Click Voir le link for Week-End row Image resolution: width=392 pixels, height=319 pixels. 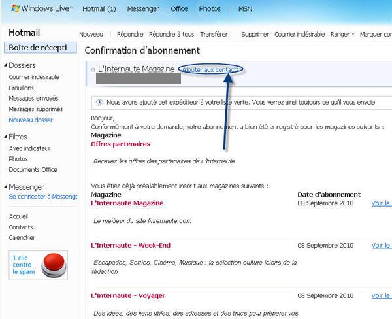pos(382,245)
